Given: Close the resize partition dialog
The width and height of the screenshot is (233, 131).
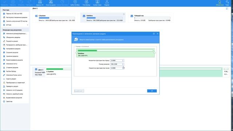Looking at the screenshot, I should 158,34.
